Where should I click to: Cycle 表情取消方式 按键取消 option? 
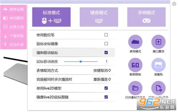coord(102,71)
